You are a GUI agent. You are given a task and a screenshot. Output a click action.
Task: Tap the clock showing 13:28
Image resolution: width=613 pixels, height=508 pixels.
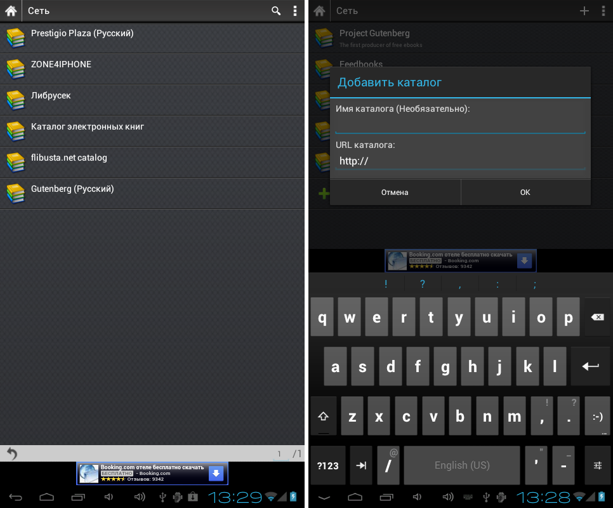coord(543,497)
